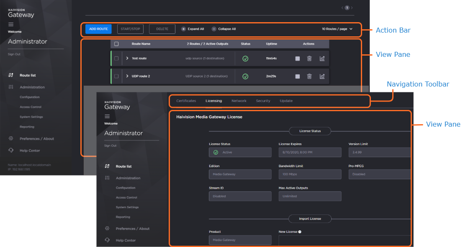Check the UDP route 2 checkbox

click(116, 76)
